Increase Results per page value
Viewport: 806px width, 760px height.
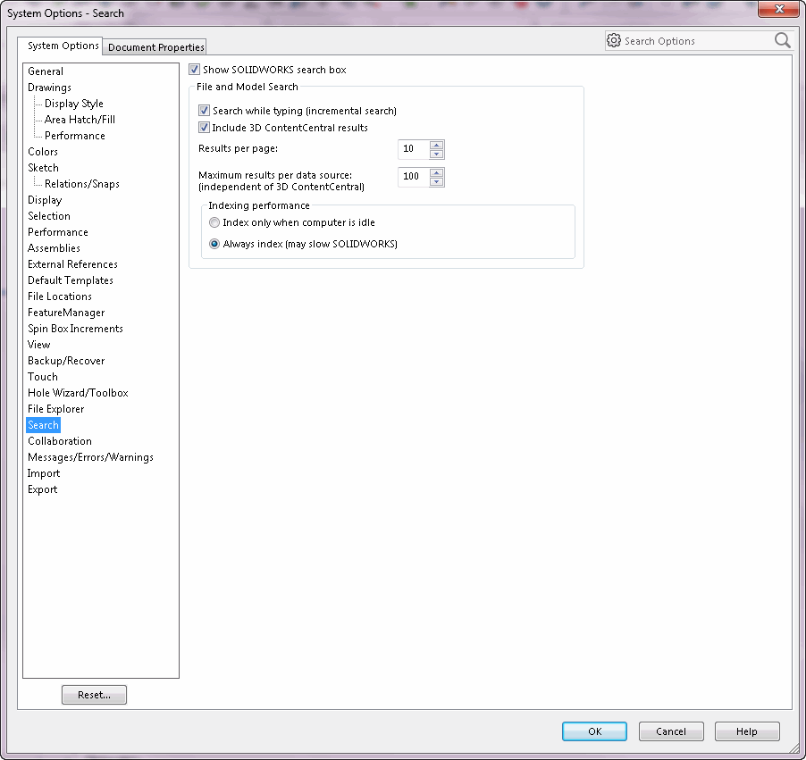[436, 145]
